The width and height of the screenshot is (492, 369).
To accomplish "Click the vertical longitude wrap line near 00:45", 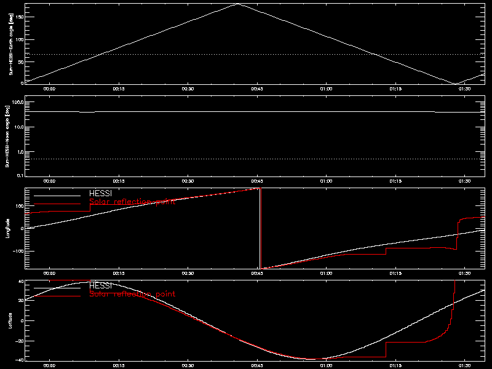I will click(260, 228).
